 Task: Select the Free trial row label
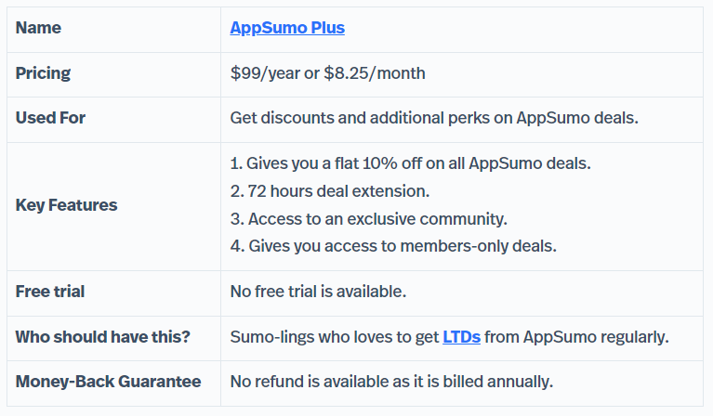tap(50, 292)
